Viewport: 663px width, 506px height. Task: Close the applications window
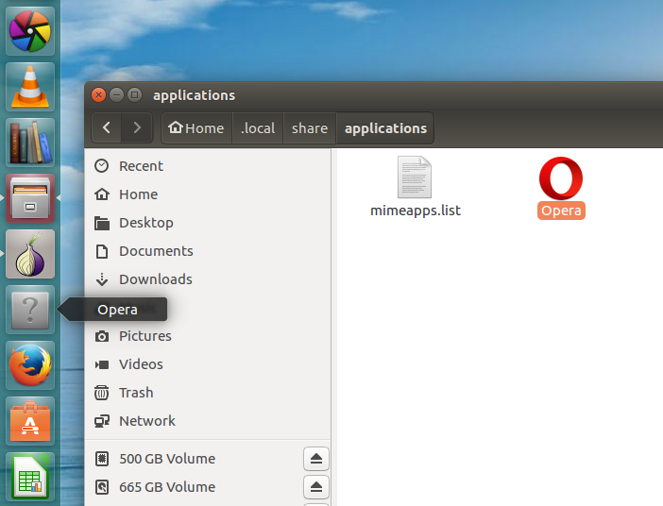(x=98, y=94)
